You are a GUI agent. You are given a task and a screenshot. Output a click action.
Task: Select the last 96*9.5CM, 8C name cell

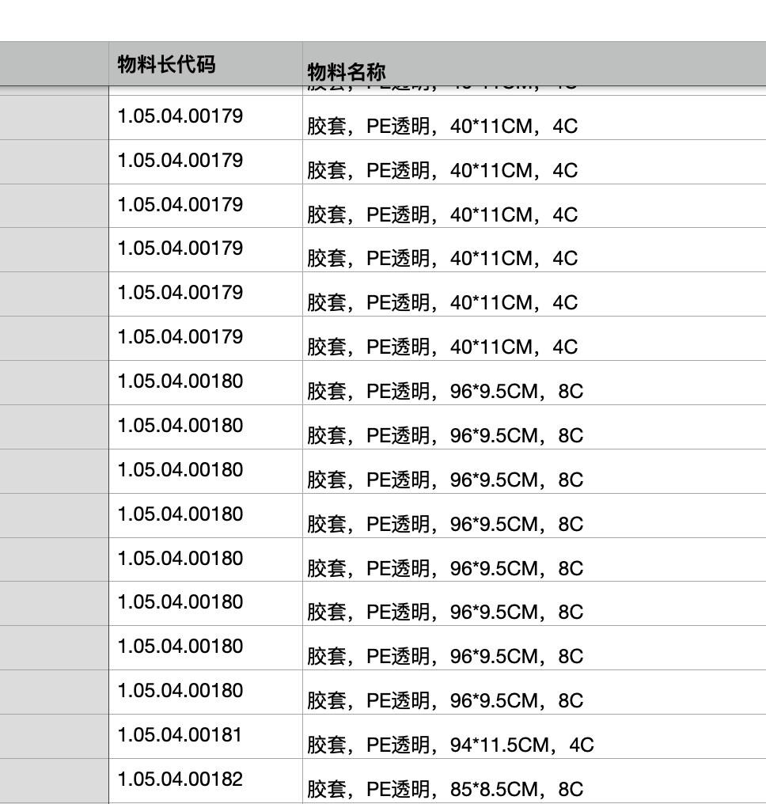[445, 700]
